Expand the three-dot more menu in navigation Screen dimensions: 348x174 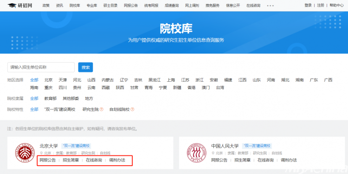(270, 6)
